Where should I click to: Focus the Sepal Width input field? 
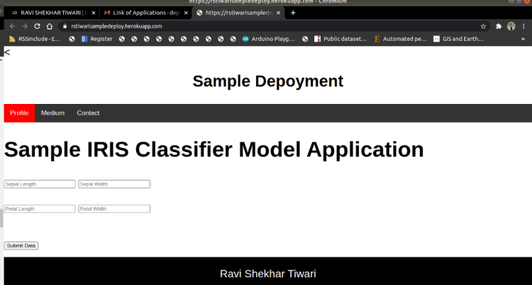tap(114, 184)
